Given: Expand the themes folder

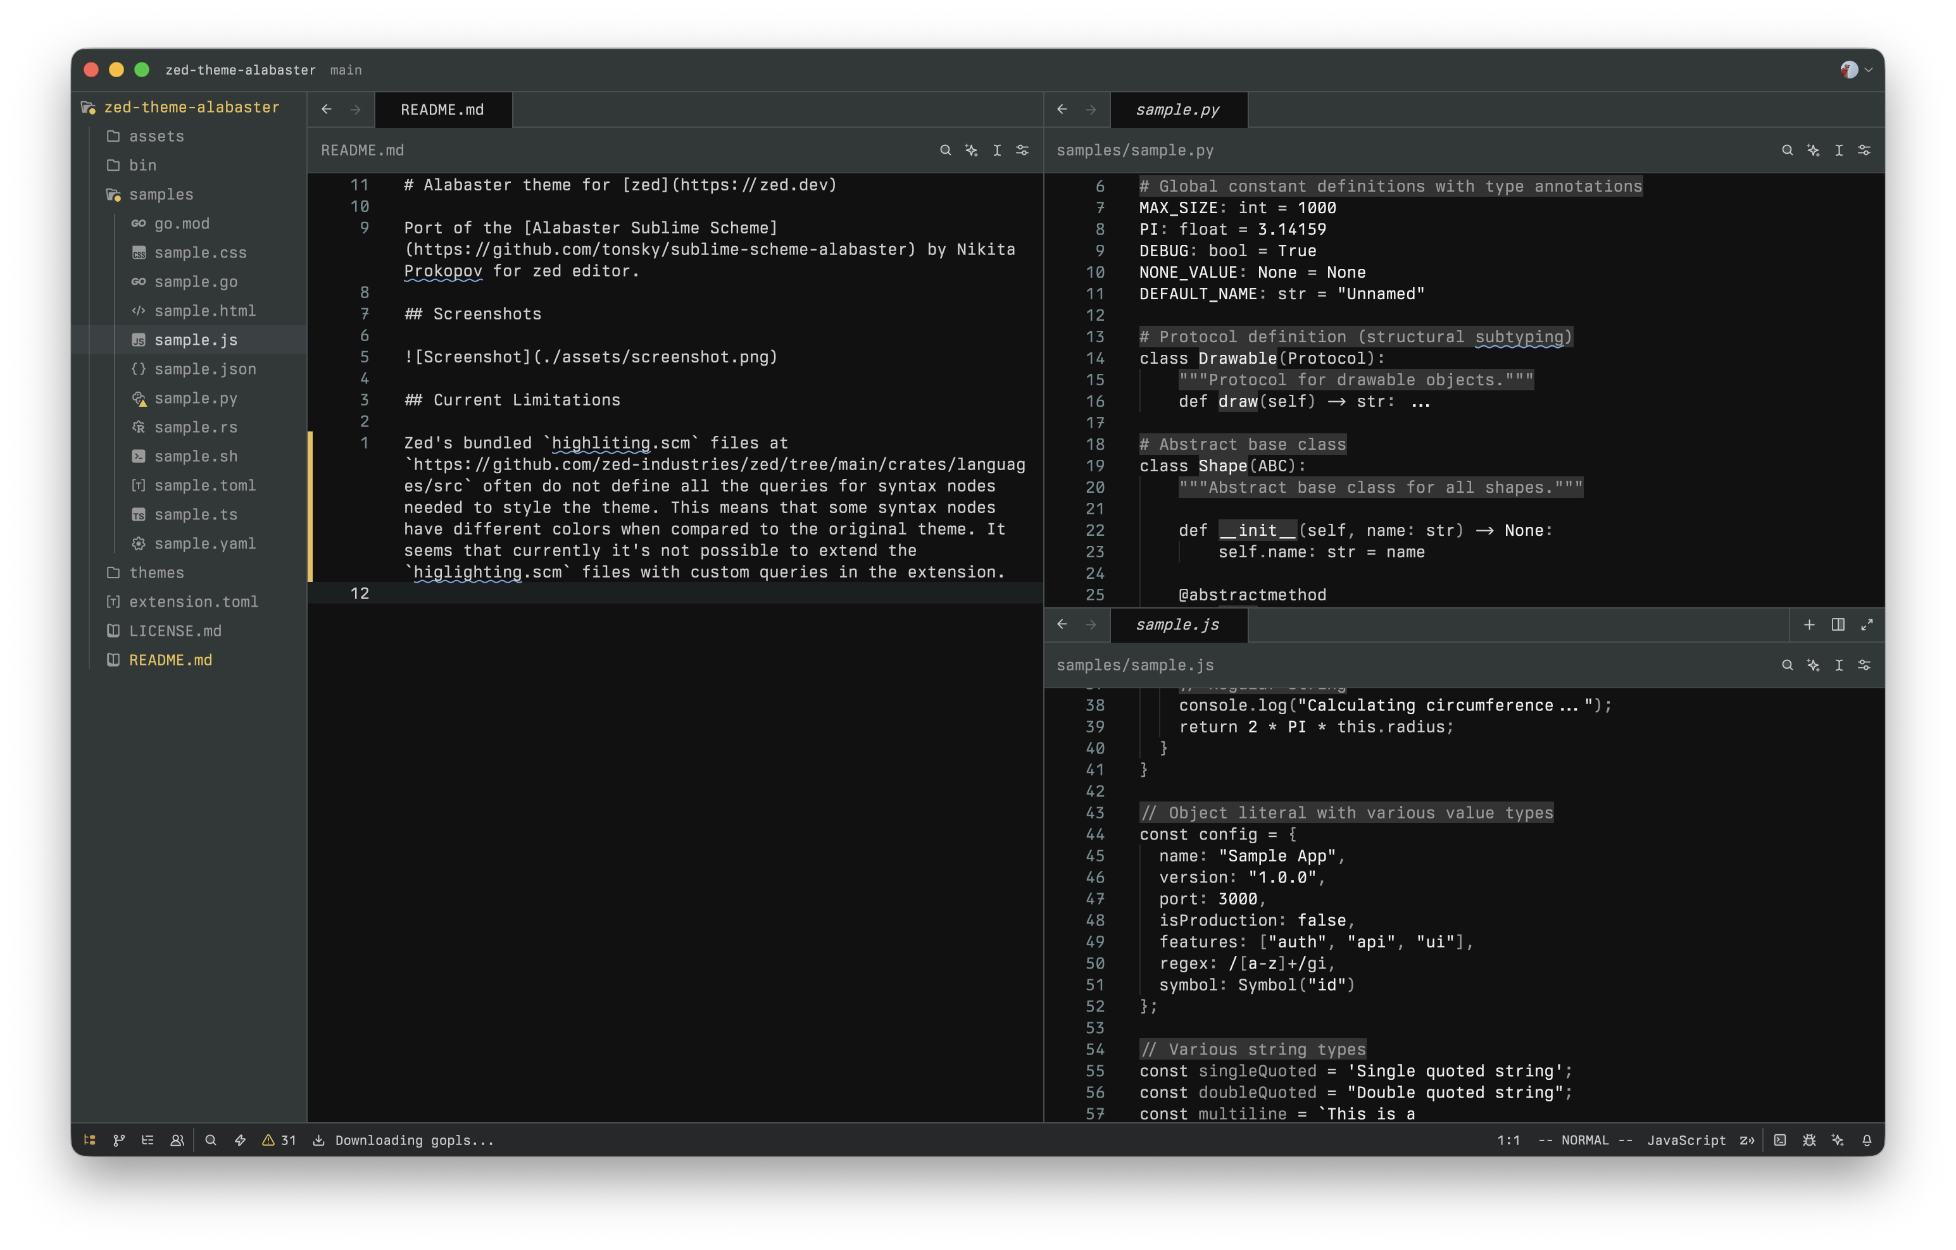Looking at the screenshot, I should pyautogui.click(x=156, y=572).
